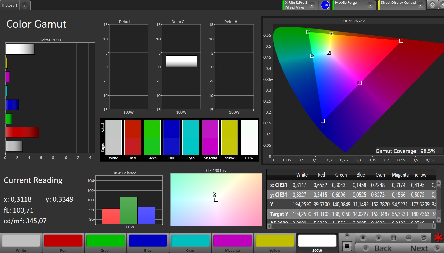Click the Stop measurement icon
This screenshot has height=253, width=444.
point(363,238)
